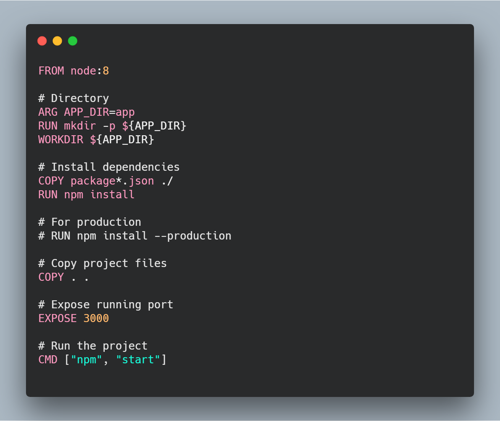
Task: Click the '# Install dependencies' comment
Action: coord(109,167)
